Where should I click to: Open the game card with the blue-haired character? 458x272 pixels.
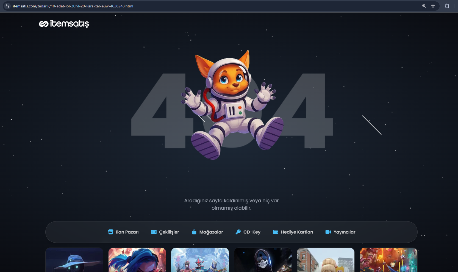[x=137, y=260]
